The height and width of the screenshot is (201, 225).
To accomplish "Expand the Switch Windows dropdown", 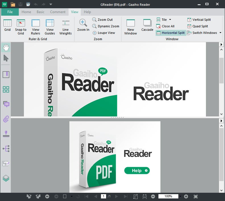I will coord(220,33).
